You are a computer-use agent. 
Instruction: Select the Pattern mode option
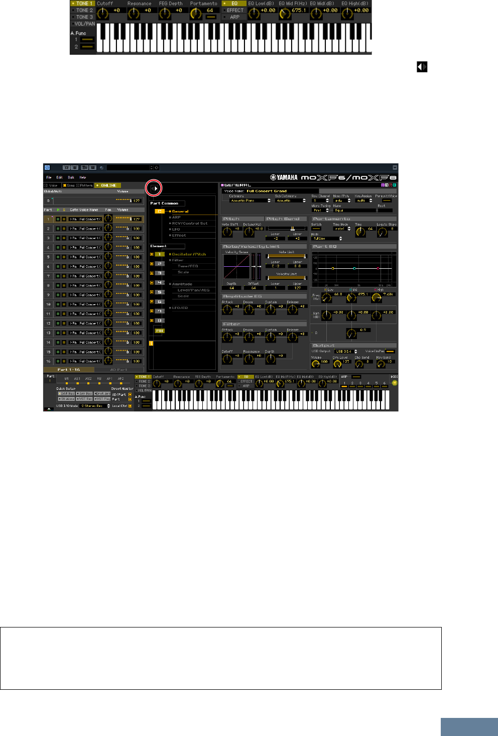85,185
